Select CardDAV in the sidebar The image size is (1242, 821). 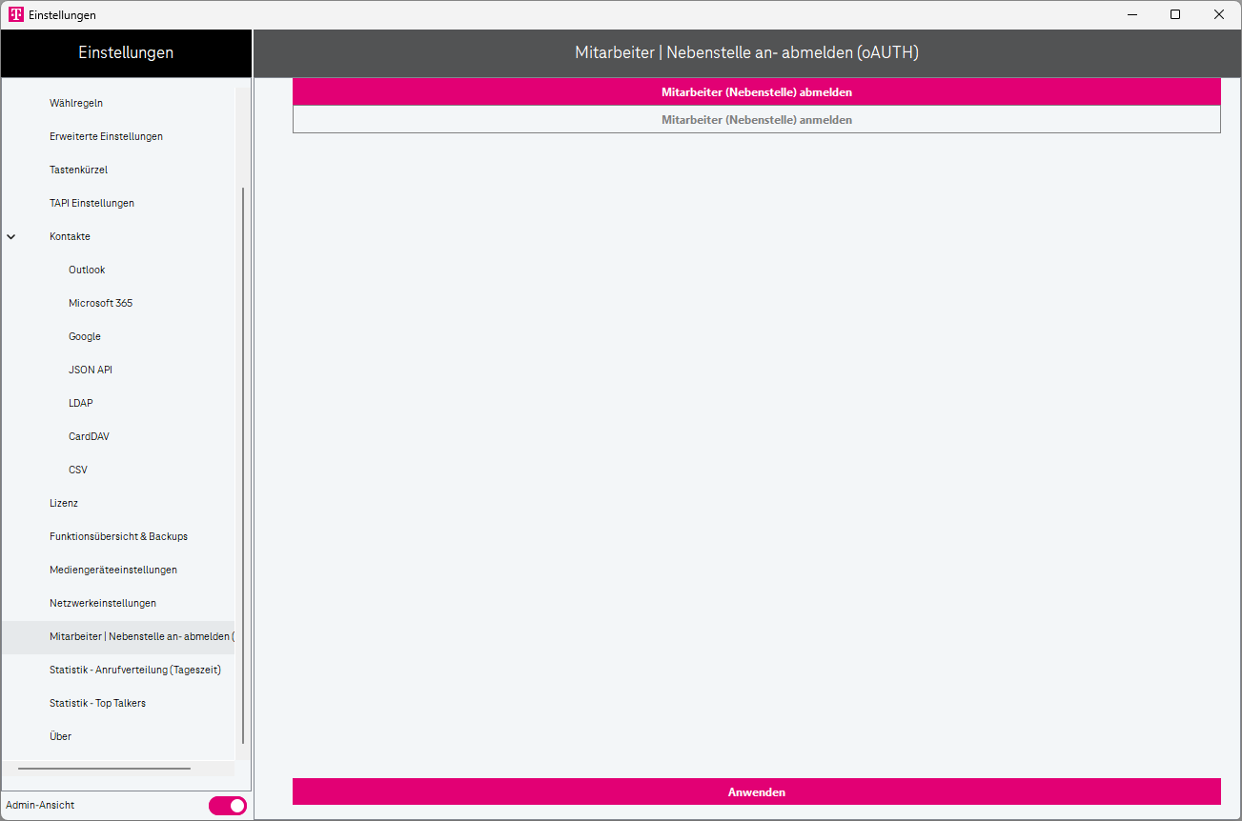pos(89,436)
